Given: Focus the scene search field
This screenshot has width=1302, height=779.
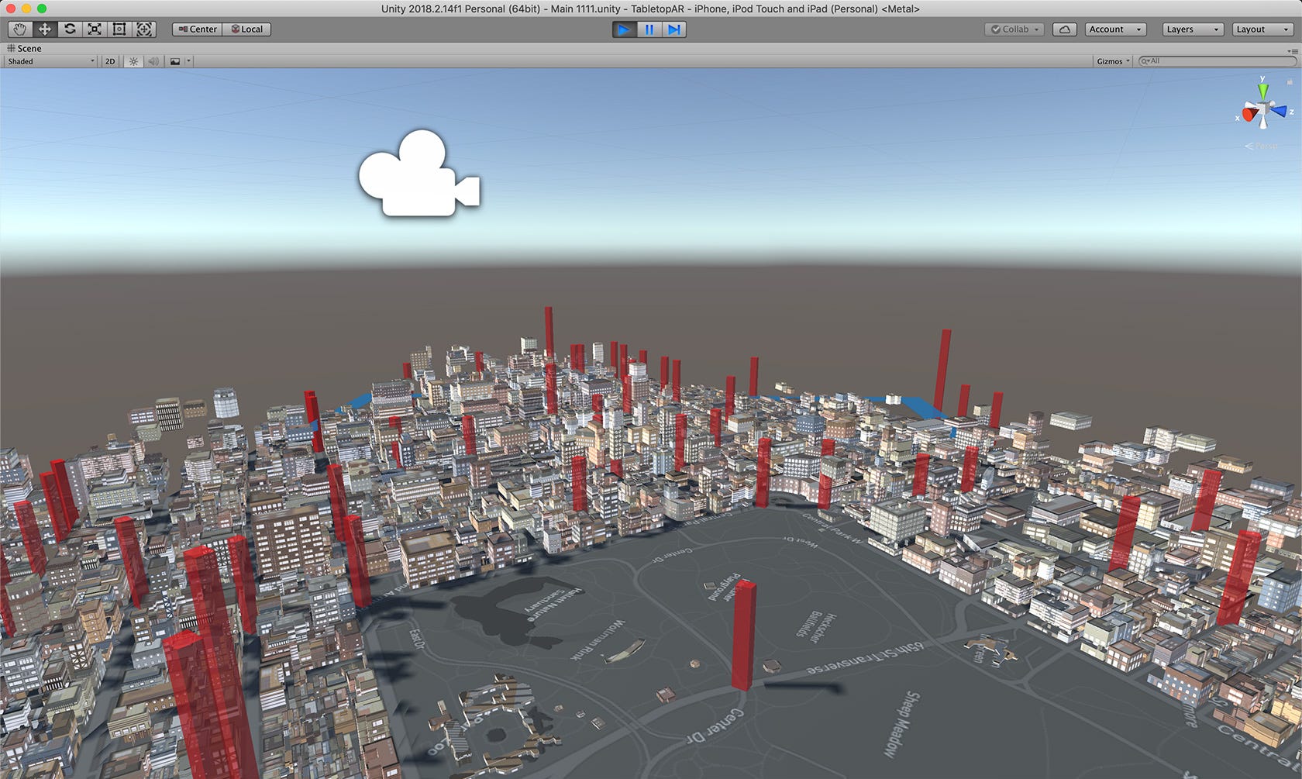Looking at the screenshot, I should coord(1217,61).
